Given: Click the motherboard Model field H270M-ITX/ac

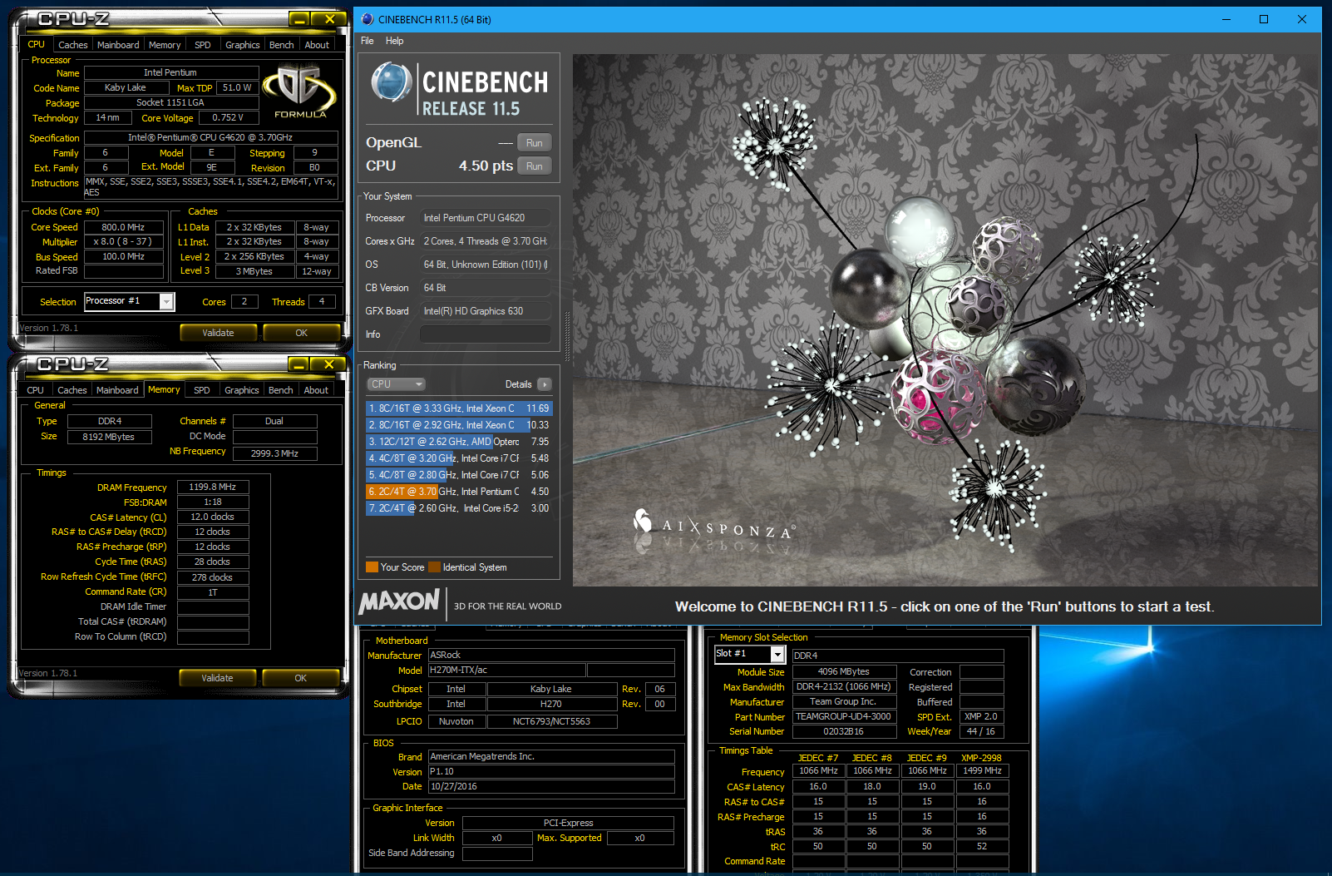Looking at the screenshot, I should [x=506, y=670].
